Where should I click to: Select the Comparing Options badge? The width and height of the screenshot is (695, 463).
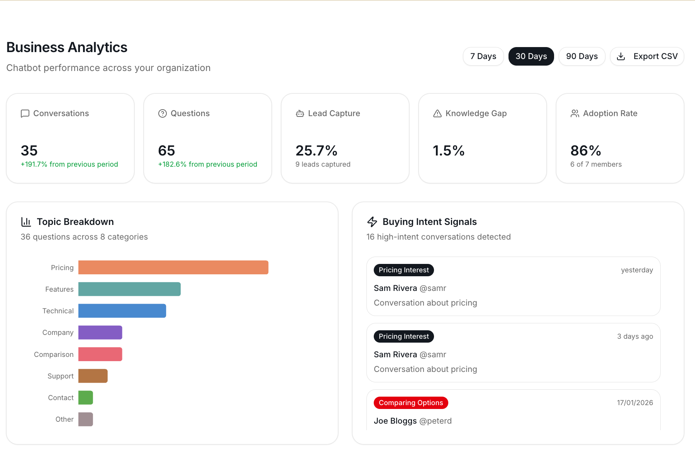click(410, 402)
